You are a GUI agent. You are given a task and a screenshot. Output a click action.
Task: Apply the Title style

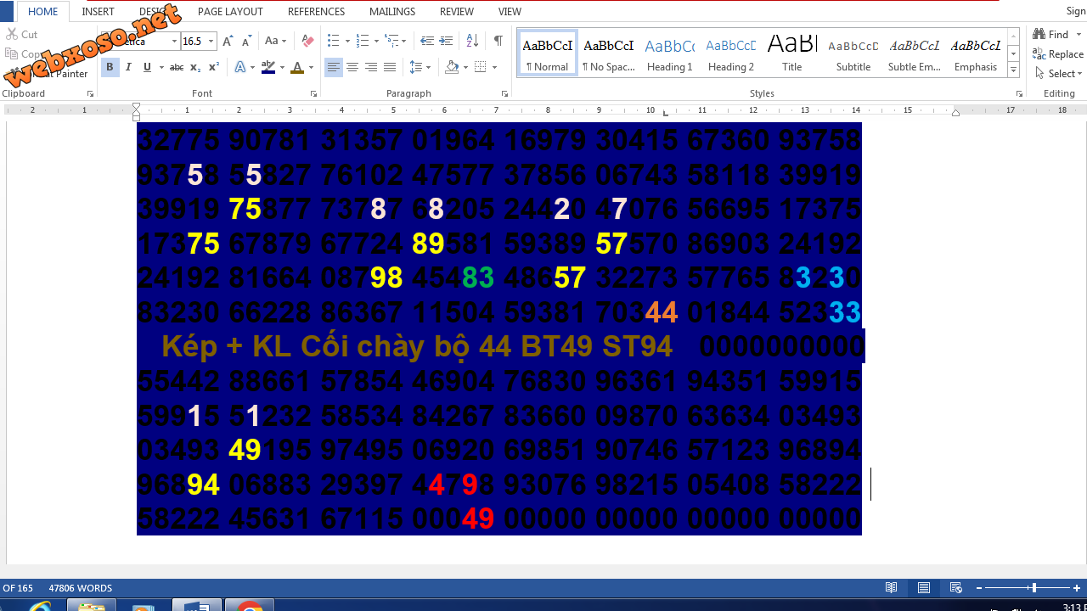(792, 53)
